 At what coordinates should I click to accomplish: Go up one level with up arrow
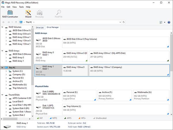tap(16, 22)
